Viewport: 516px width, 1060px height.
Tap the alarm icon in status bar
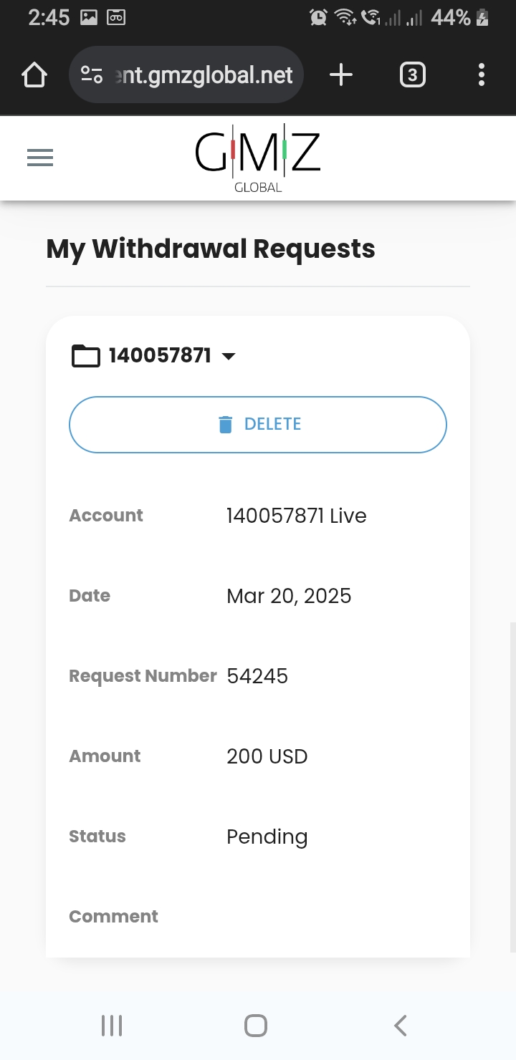(x=318, y=18)
